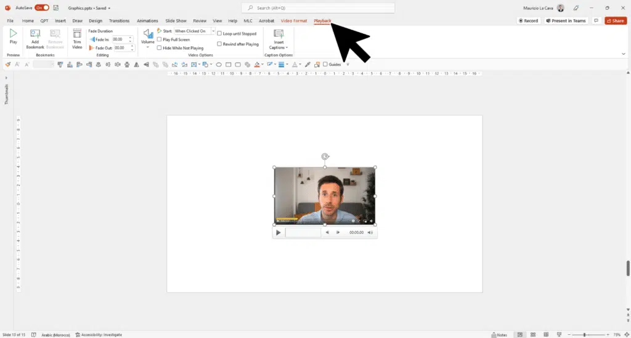Image resolution: width=631 pixels, height=338 pixels.
Task: Click the step forward icon under the video
Action: pos(338,233)
